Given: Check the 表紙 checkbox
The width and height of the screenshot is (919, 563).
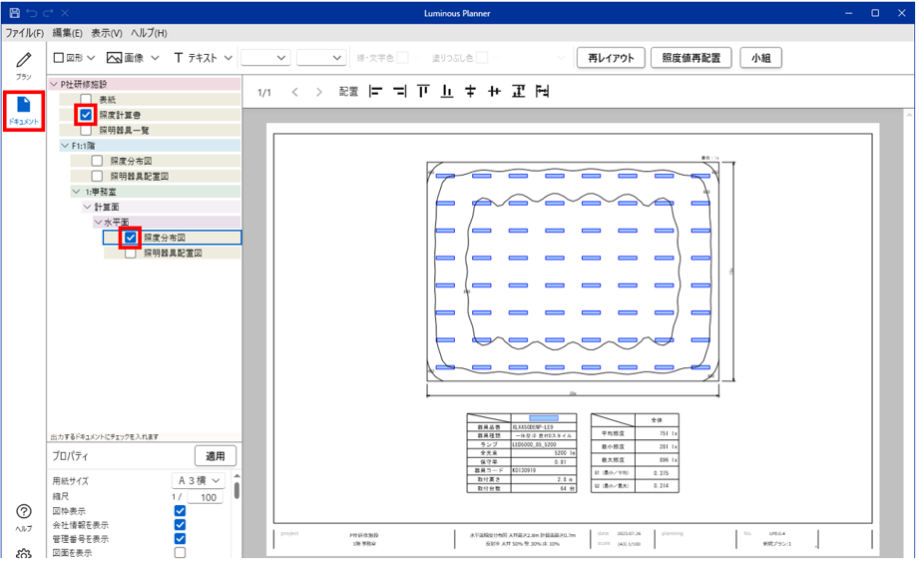Looking at the screenshot, I should (x=87, y=101).
